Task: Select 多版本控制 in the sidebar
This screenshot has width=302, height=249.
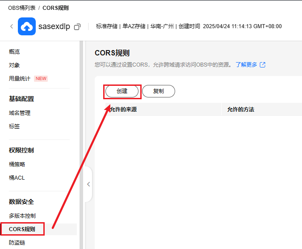Action: pos(22,216)
